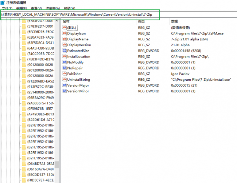
Task: Click the DWORD icon next to NoRepair
Action: point(65,68)
